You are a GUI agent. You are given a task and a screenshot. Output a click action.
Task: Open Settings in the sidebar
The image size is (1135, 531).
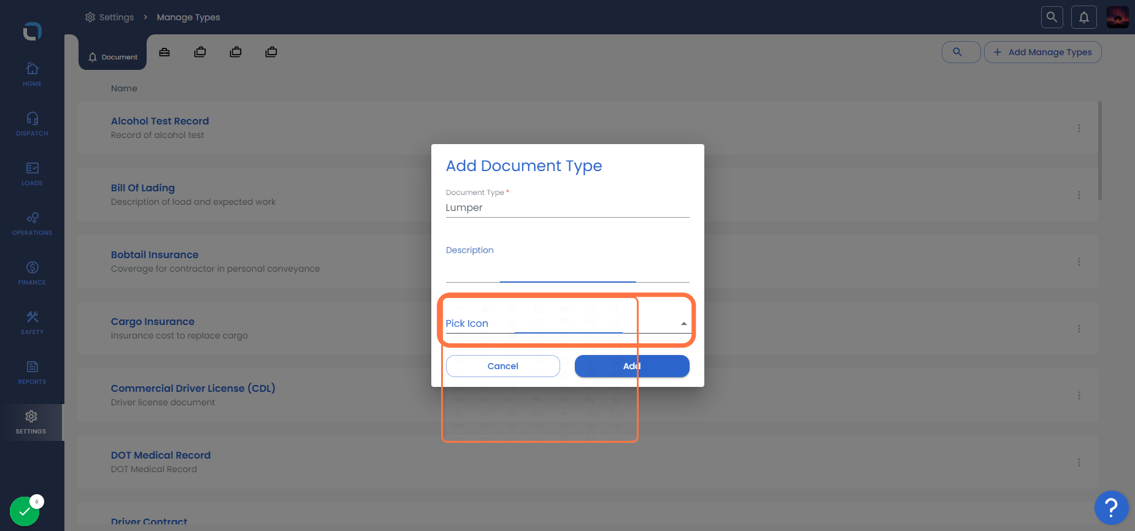click(31, 422)
